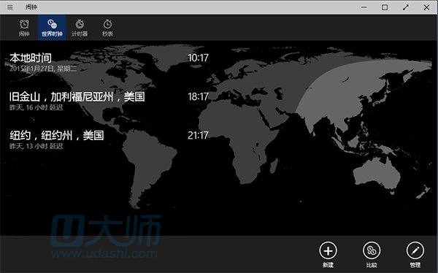
Task: Click the 21:17 New York time
Action: pyautogui.click(x=198, y=136)
